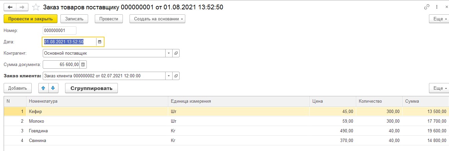Add document to favorites with star icon
The image size is (449, 151).
(36, 7)
